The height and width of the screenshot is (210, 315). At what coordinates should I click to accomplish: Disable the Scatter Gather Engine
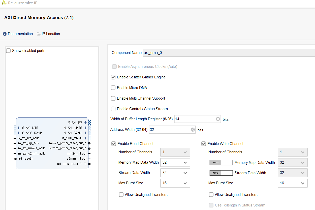(113, 77)
